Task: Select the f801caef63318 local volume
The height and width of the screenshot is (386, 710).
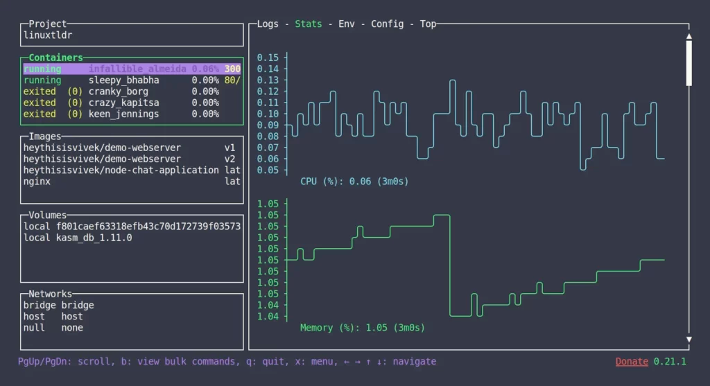Action: click(132, 226)
